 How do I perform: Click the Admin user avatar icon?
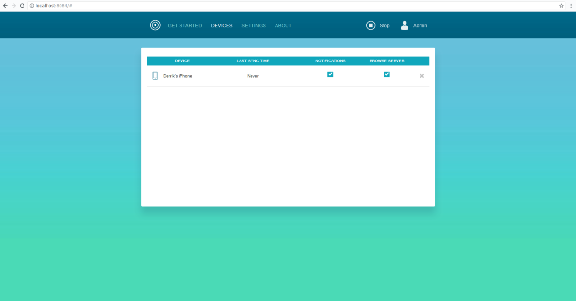coord(405,25)
